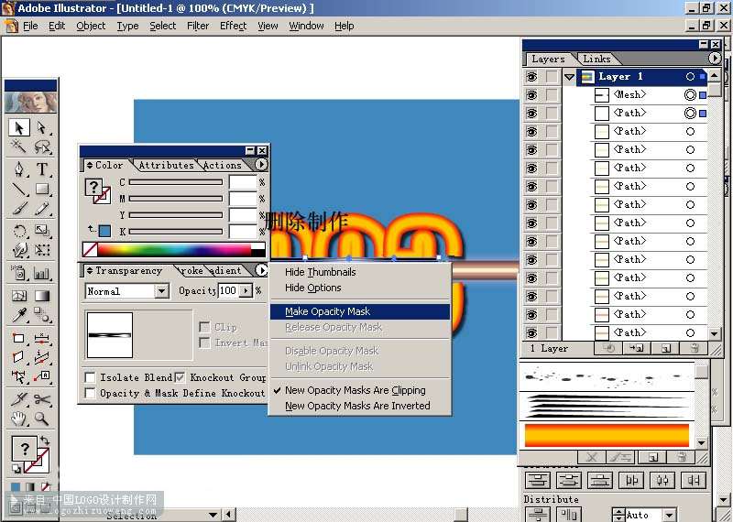Choose Make Opacity Mask menu item

point(360,311)
